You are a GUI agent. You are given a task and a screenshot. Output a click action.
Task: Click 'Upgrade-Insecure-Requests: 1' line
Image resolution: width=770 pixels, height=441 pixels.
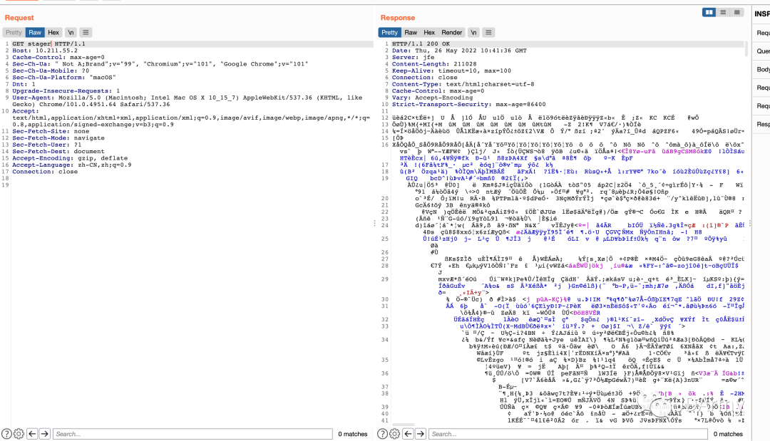66,90
